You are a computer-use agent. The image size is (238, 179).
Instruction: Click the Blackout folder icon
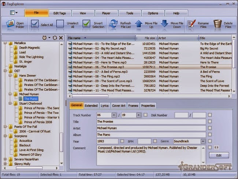(x=15, y=145)
